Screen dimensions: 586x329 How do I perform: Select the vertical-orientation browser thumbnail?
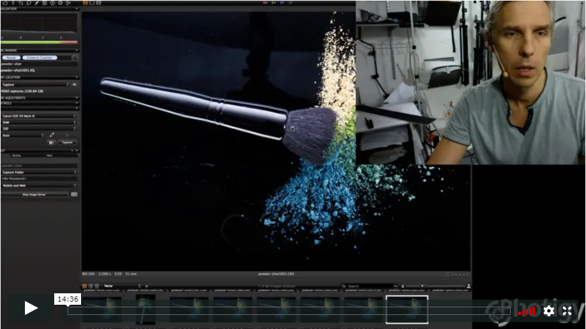(x=146, y=309)
